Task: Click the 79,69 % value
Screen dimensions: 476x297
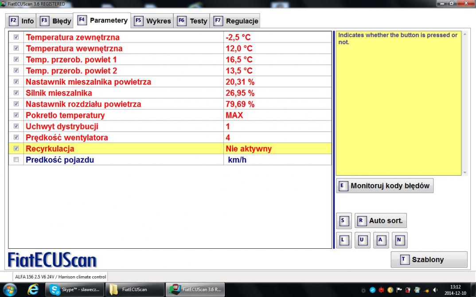Action: pyautogui.click(x=240, y=104)
